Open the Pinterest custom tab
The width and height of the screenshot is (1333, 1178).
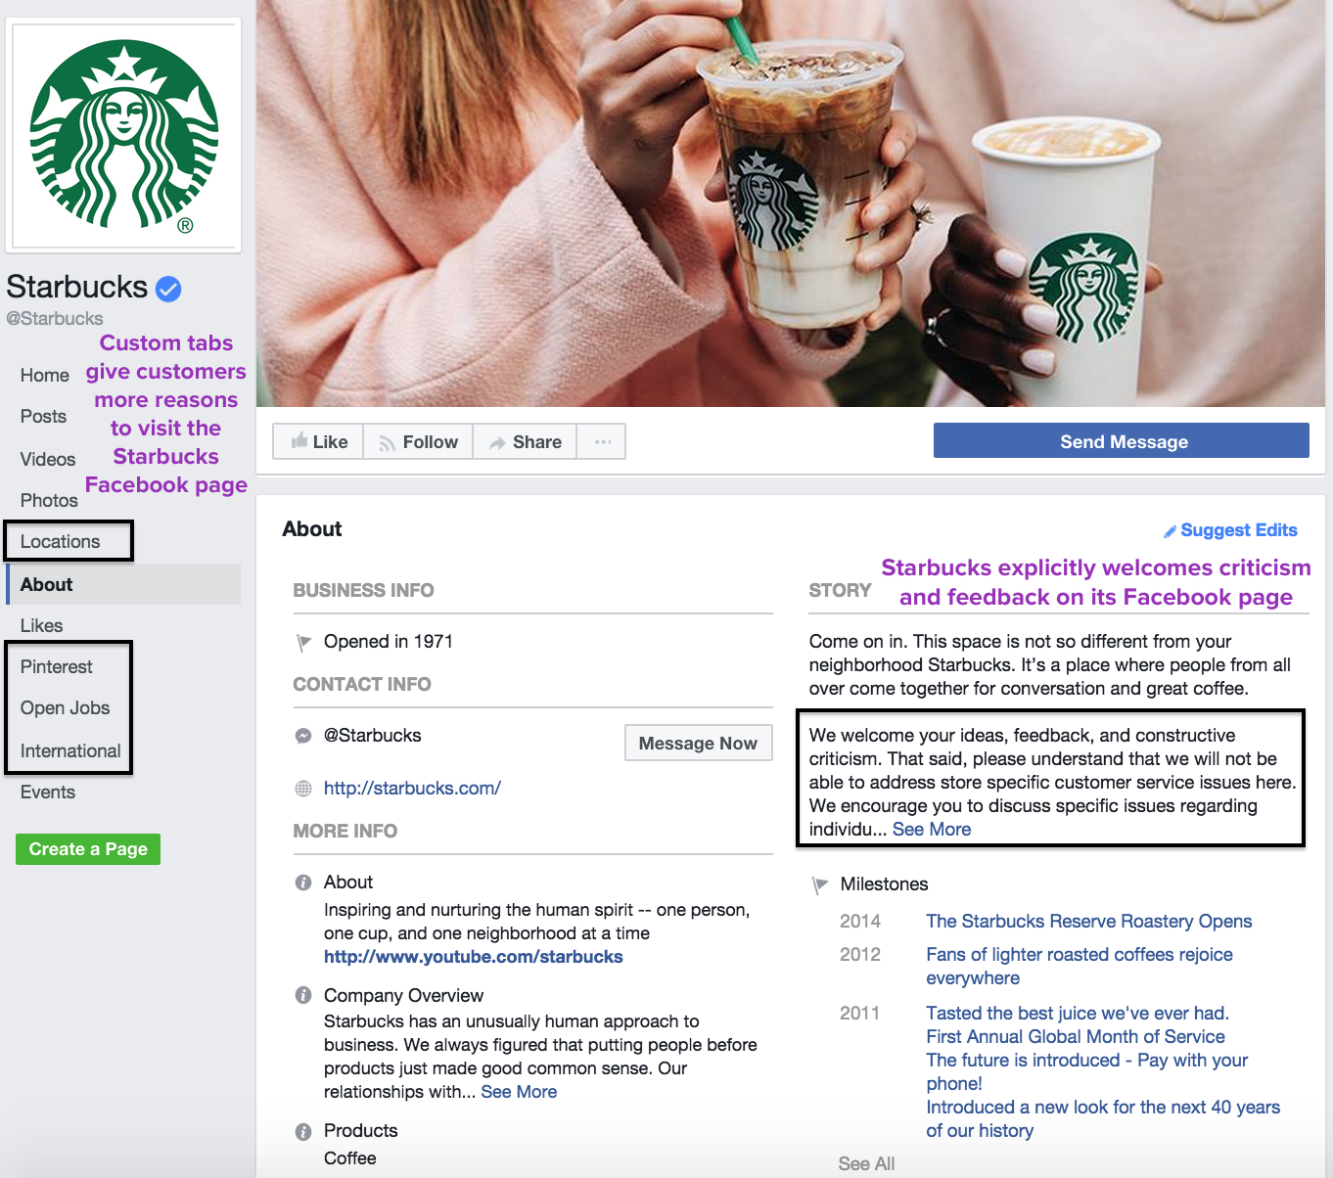(x=57, y=666)
